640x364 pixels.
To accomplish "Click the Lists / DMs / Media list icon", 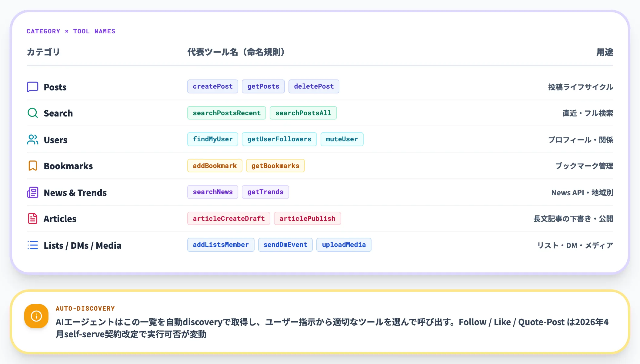I will coord(33,245).
